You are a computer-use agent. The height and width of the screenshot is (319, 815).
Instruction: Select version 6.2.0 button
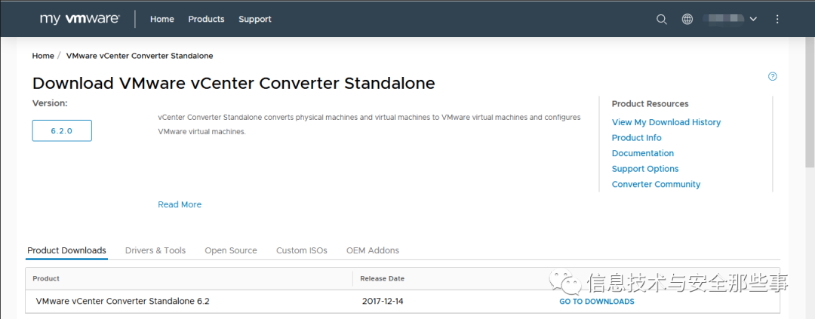tap(62, 130)
